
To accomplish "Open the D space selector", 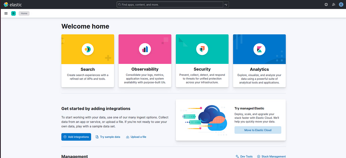I will coord(13,13).
